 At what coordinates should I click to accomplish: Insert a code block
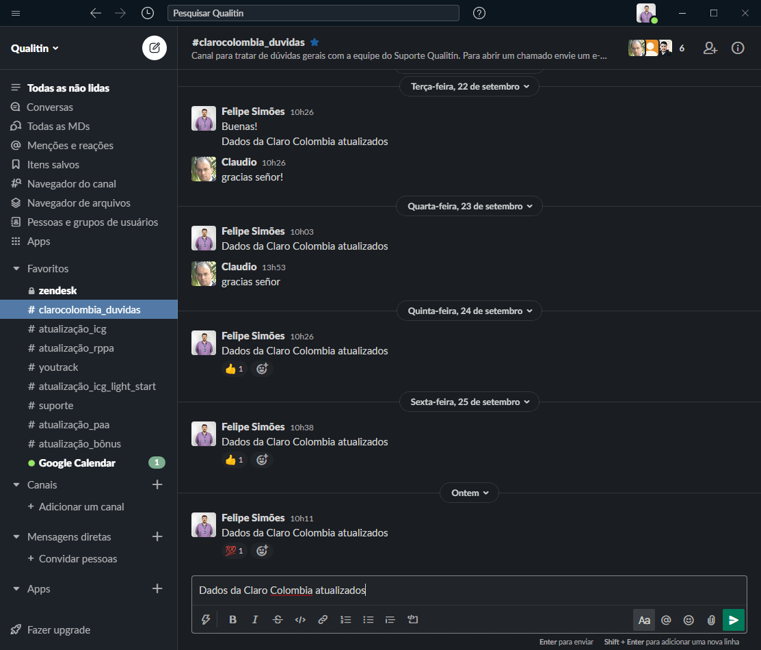(x=412, y=619)
